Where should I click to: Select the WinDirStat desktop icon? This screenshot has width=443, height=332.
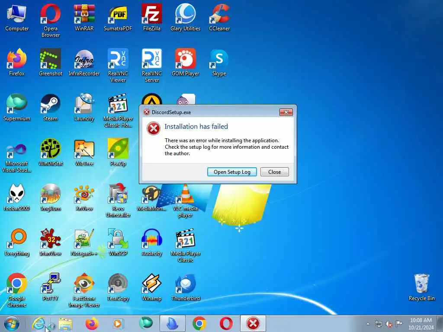point(50,152)
